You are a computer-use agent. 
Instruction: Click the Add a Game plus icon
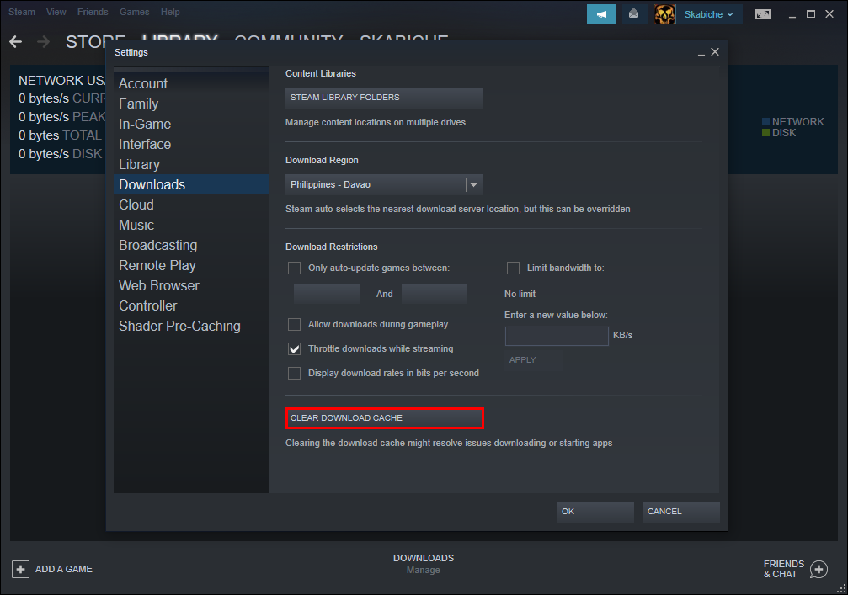pyautogui.click(x=20, y=569)
